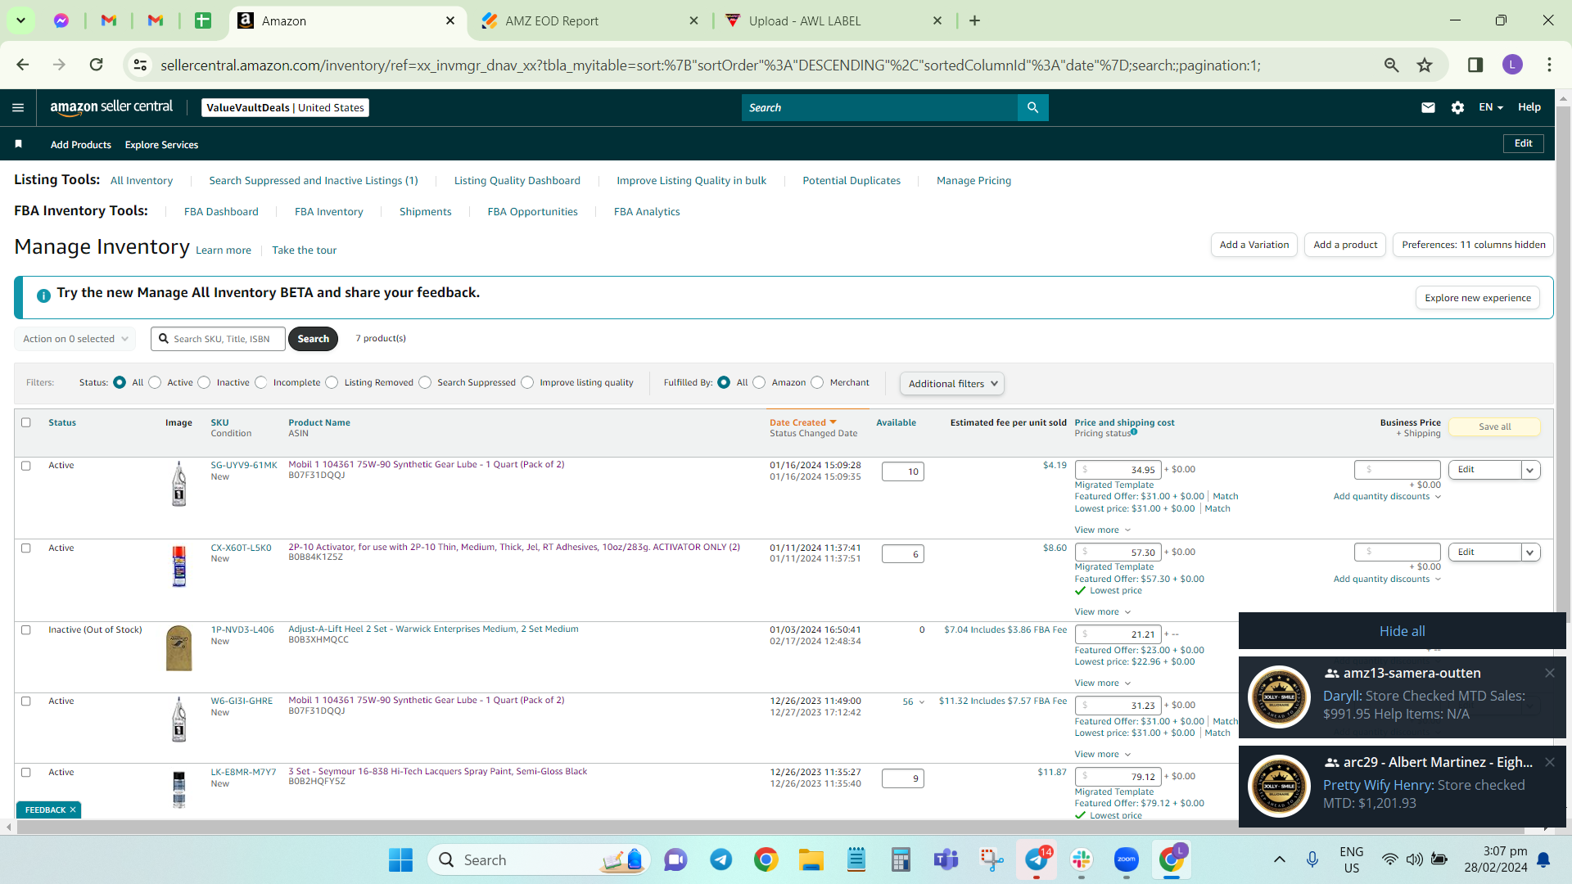The height and width of the screenshot is (884, 1572).
Task: Select the Active status radio button
Action: click(155, 382)
